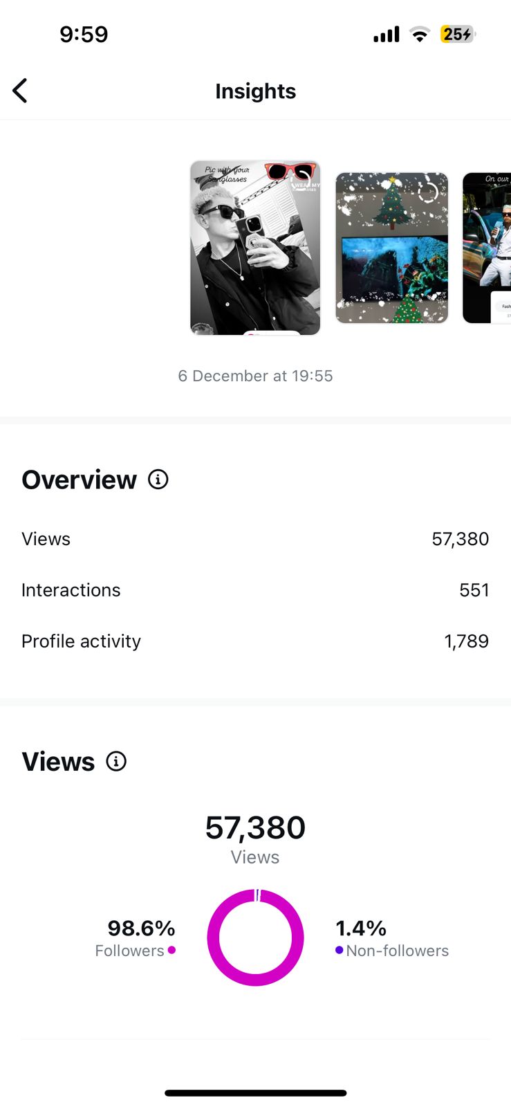The width and height of the screenshot is (511, 1107).
Task: Tap the 98.6% Followers label
Action: click(136, 938)
